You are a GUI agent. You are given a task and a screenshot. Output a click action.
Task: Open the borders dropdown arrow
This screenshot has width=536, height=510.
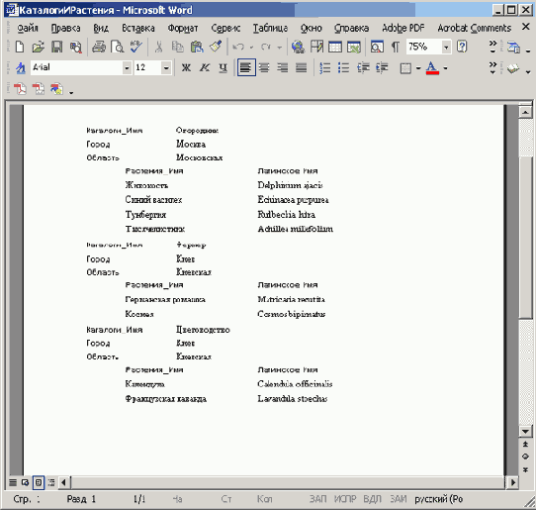click(418, 68)
